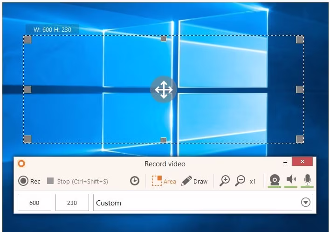
Task: Click the right-middle selection handle
Action: click(x=300, y=89)
